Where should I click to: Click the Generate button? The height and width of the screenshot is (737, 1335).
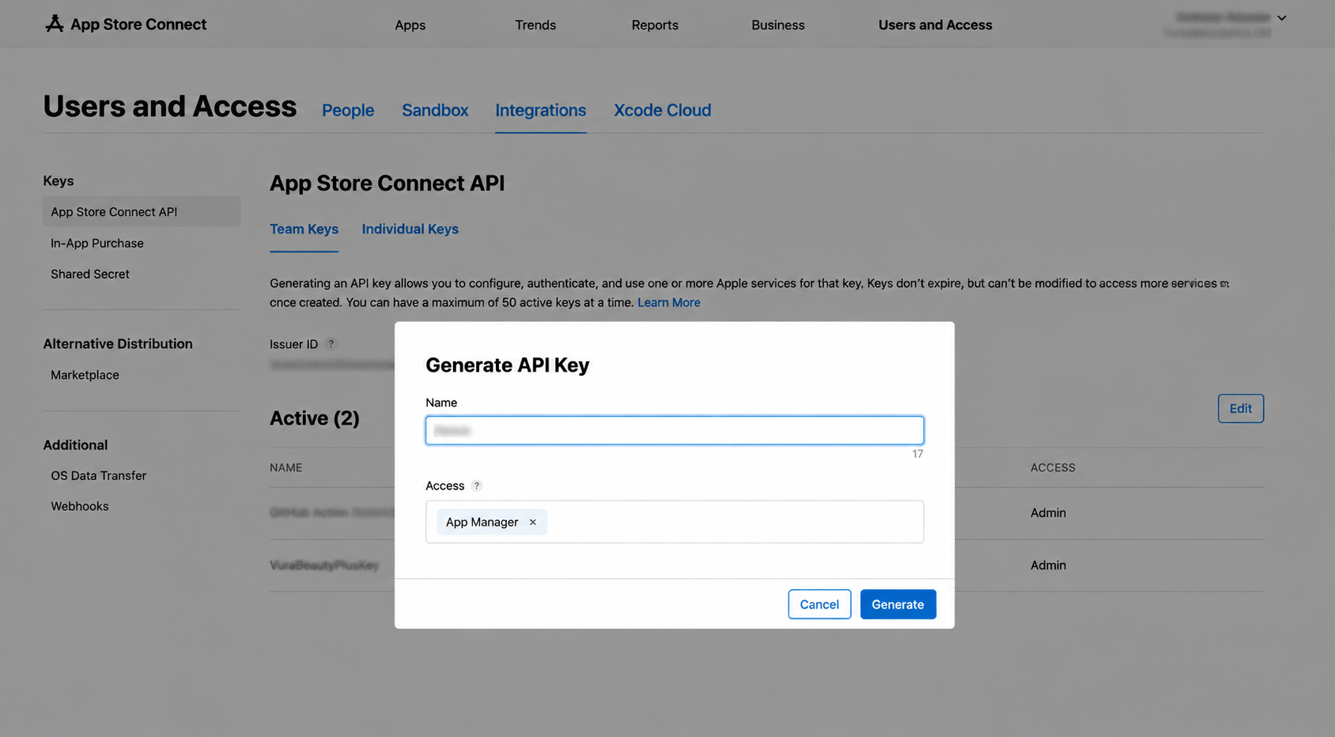pyautogui.click(x=898, y=604)
